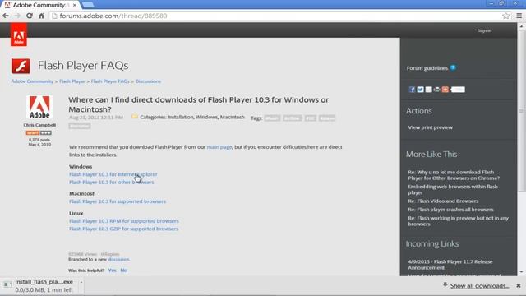This screenshot has width=526, height=296.
Task: Reload the page with the refresh icon
Action: click(30, 16)
